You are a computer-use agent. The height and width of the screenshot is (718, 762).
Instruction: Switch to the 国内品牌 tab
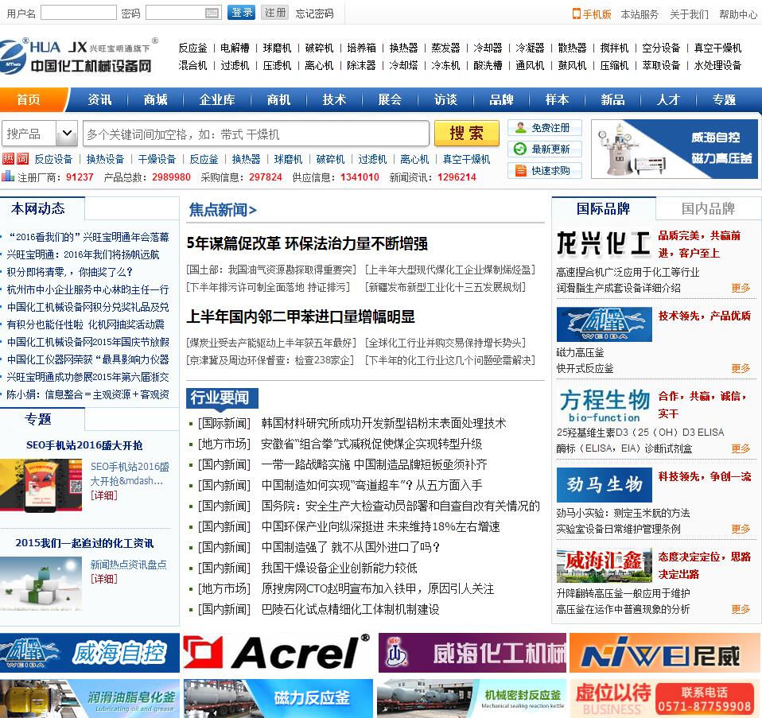tap(708, 209)
